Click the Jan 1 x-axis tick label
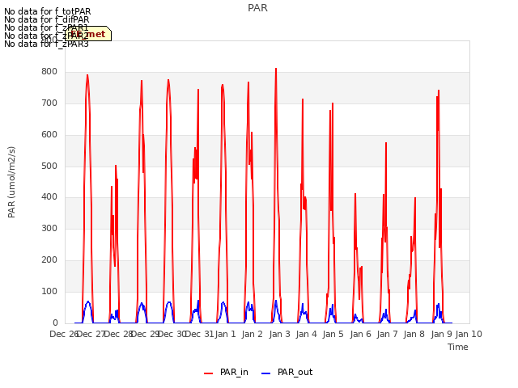The width and height of the screenshot is (518, 388). coord(225,334)
